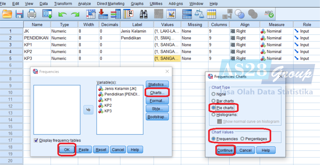This screenshot has width=320, height=165.
Task: Open the Graphs menu
Action: (137, 4)
